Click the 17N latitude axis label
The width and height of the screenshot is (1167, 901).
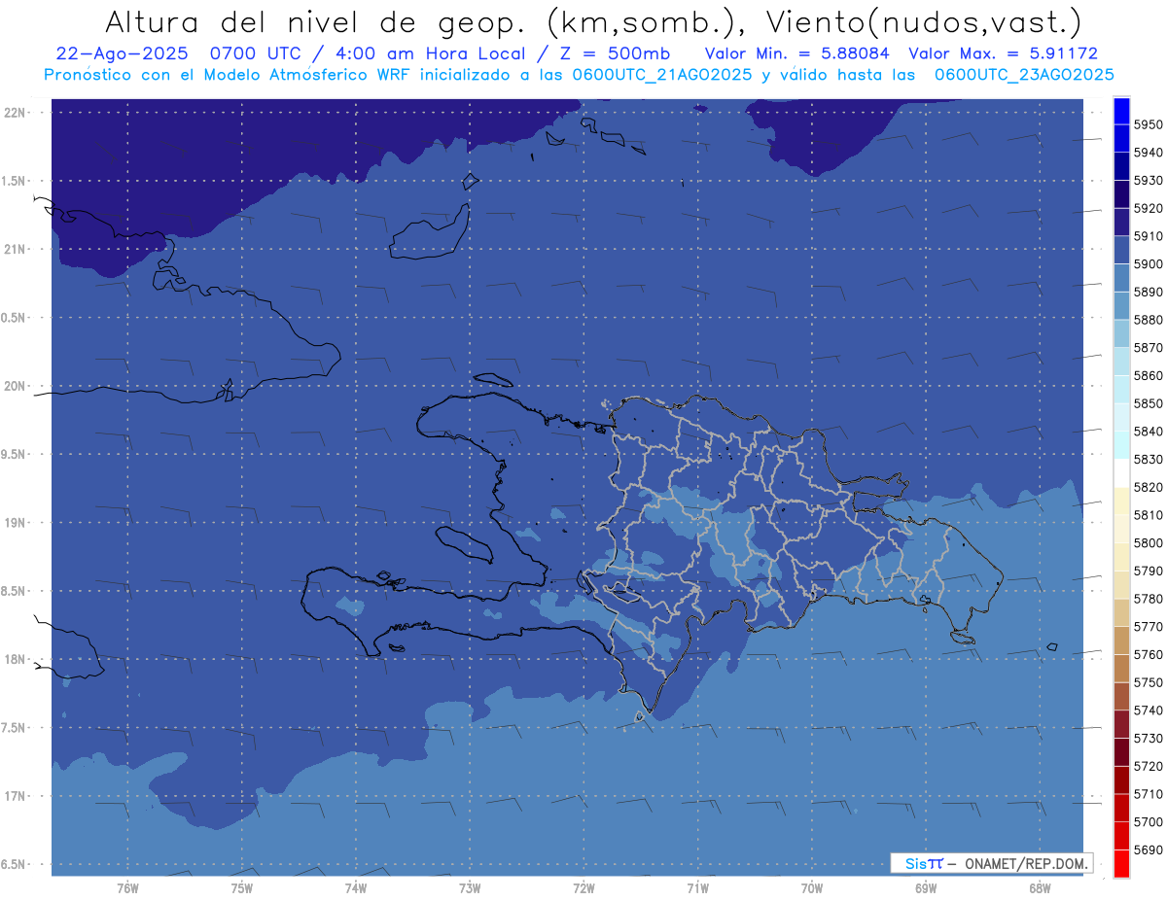coord(17,796)
